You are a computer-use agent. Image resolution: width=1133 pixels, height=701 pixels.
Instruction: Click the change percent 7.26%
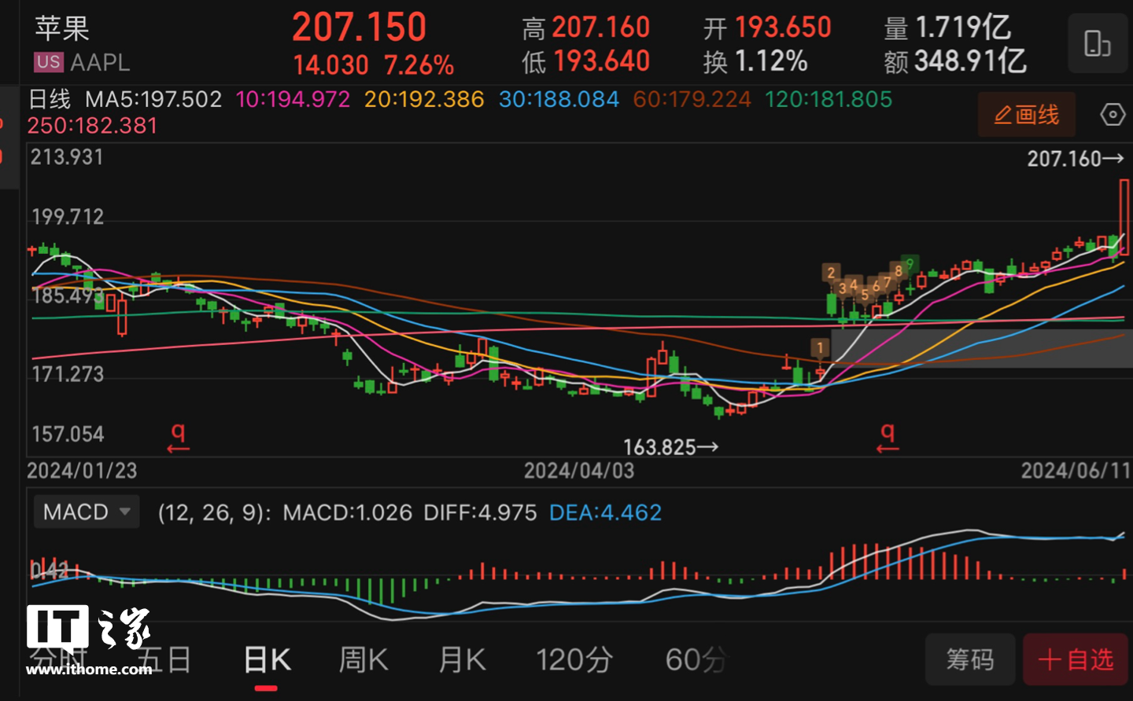419,65
